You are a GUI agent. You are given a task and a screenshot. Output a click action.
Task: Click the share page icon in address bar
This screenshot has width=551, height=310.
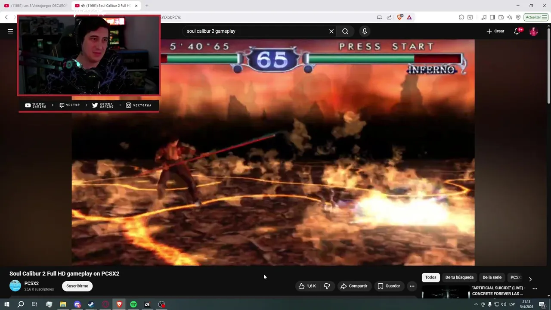point(389,17)
